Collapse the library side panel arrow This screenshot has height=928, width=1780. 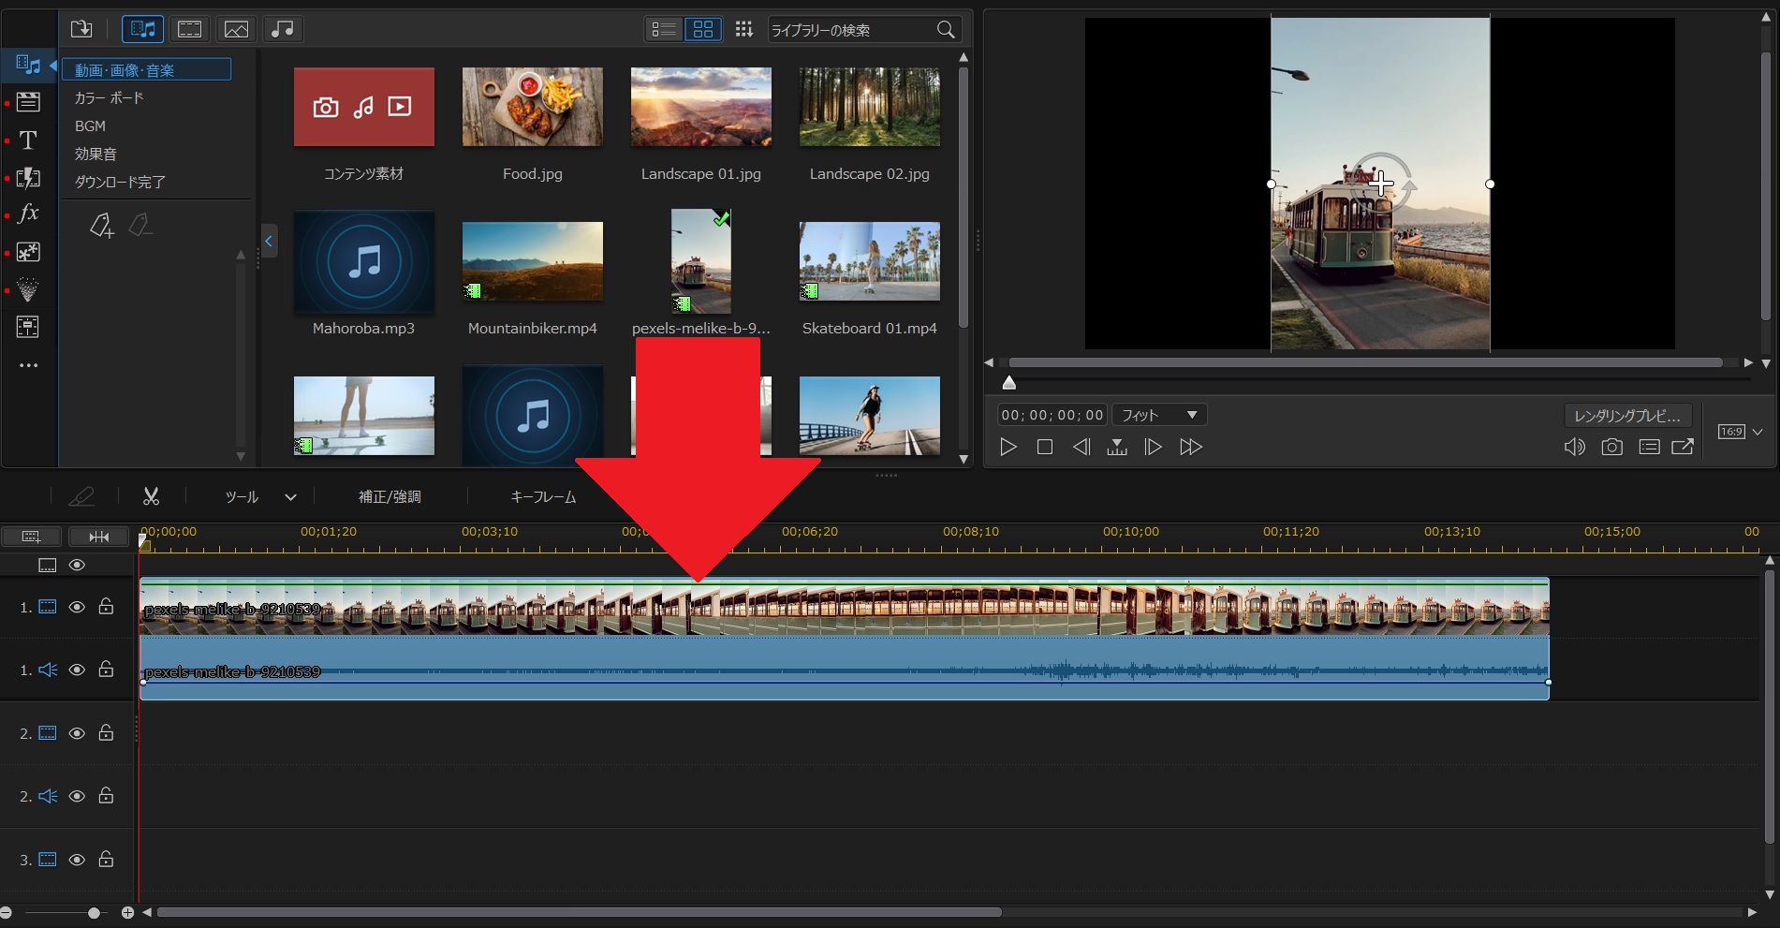click(269, 242)
